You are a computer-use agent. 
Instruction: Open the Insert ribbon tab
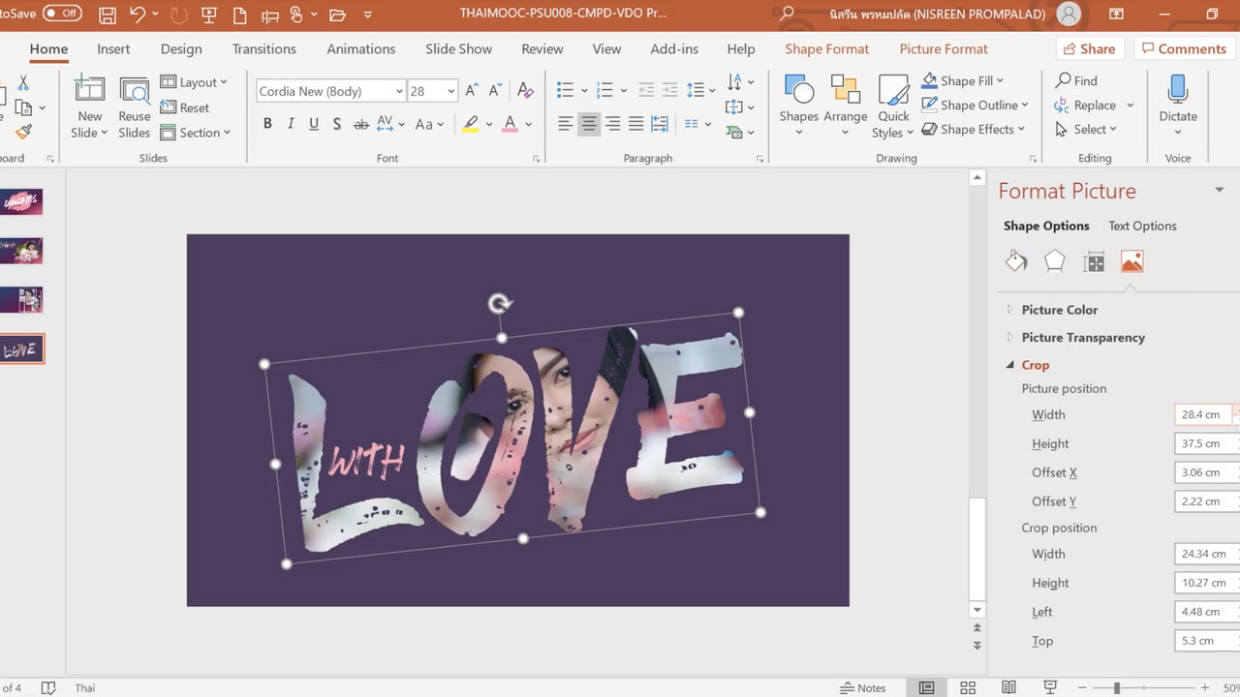point(113,49)
